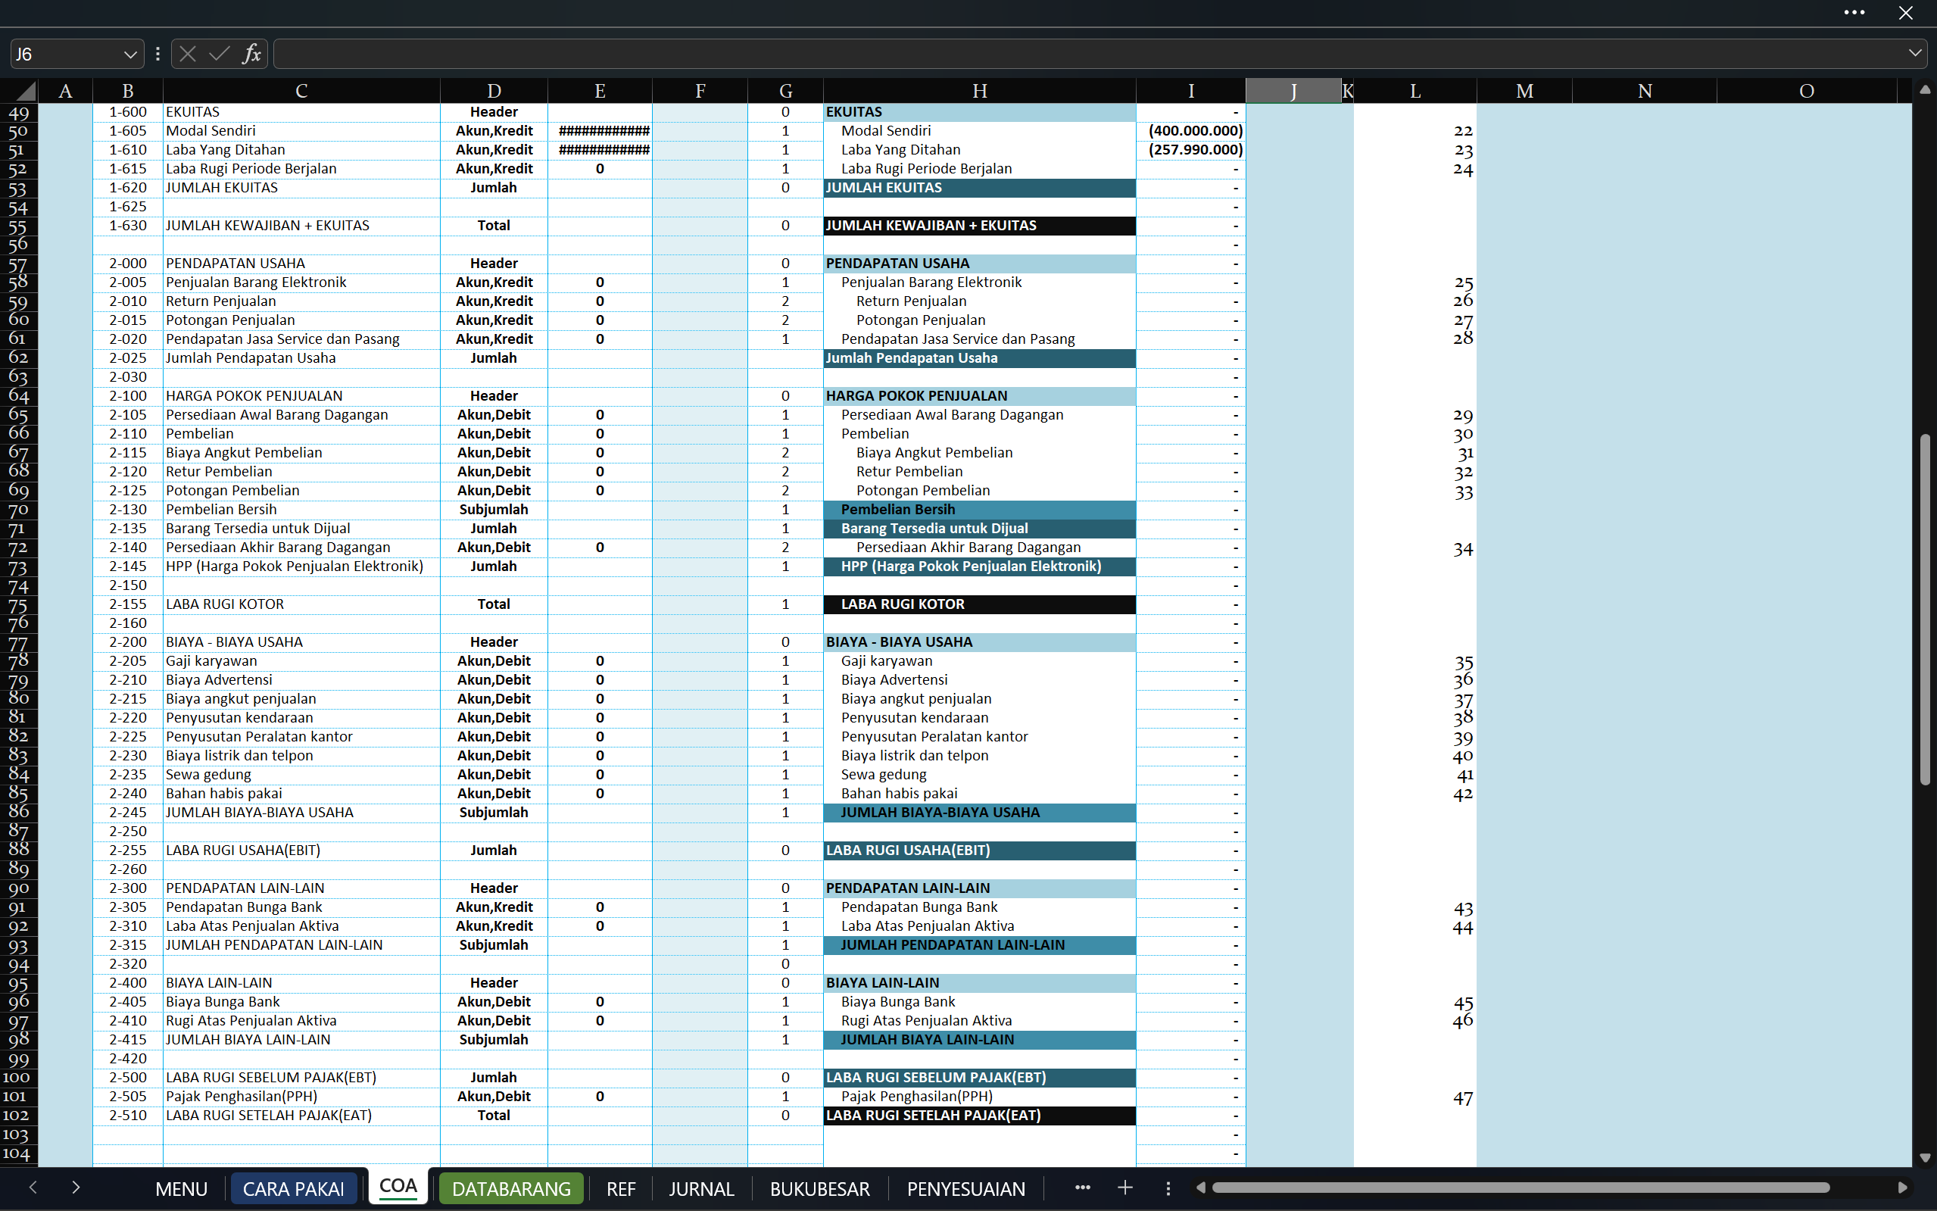Click the vertical scrollbar up arrow
Screen dimensions: 1937x1211
click(1925, 89)
